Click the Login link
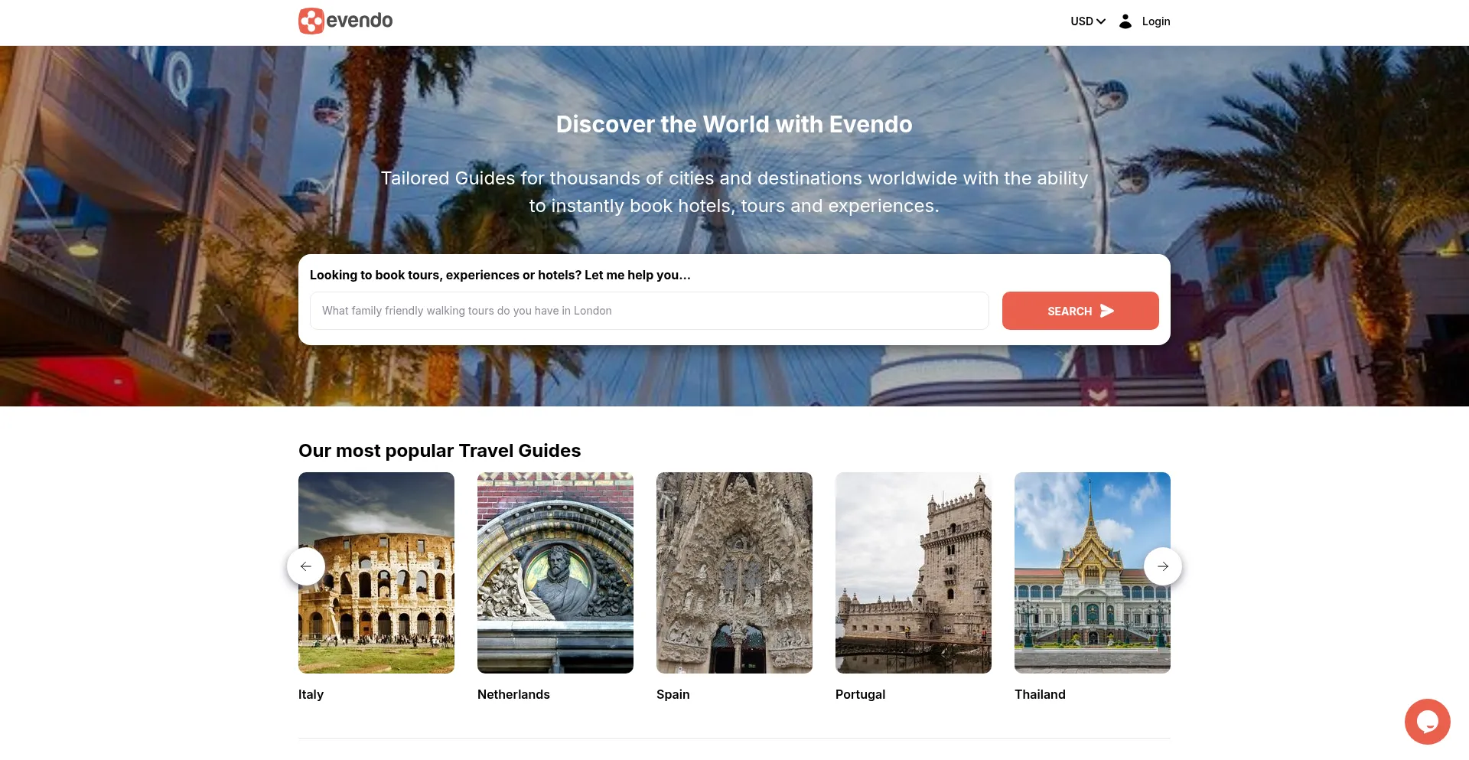Viewport: 1469px width, 760px height. 1155,21
